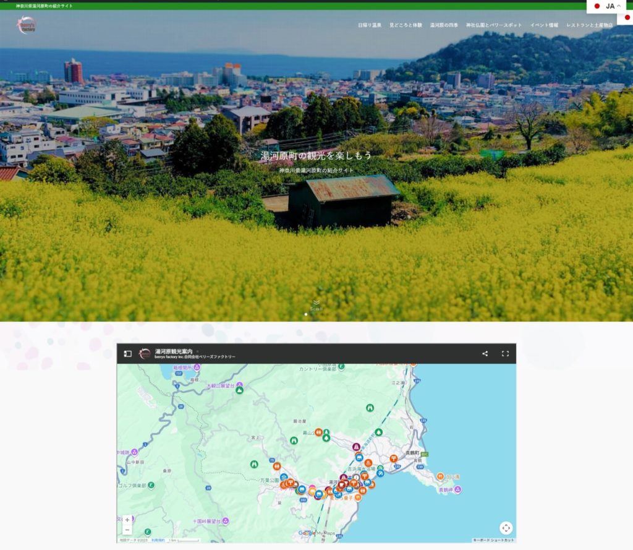This screenshot has width=633, height=550.
Task: Open the 利用規約 link on map
Action: 157,540
